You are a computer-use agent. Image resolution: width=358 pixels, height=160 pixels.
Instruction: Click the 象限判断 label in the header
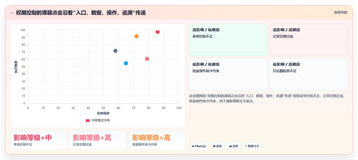341,12
